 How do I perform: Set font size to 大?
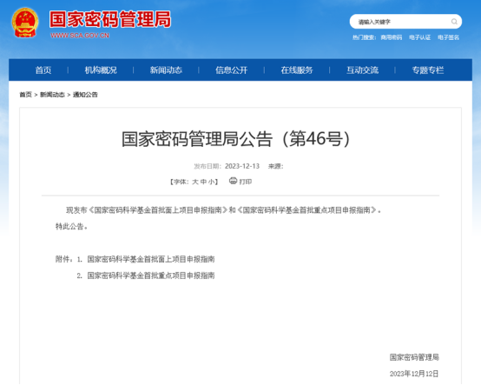(195, 182)
